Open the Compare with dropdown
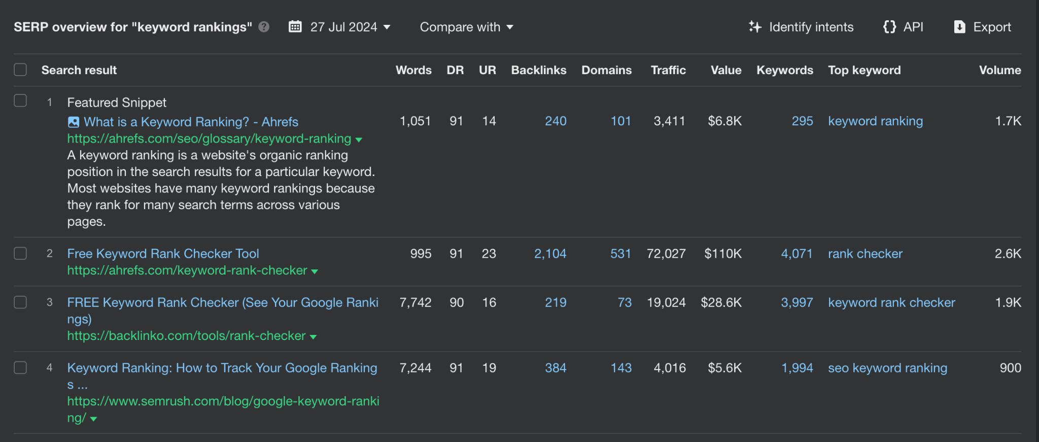This screenshot has height=442, width=1039. tap(466, 27)
